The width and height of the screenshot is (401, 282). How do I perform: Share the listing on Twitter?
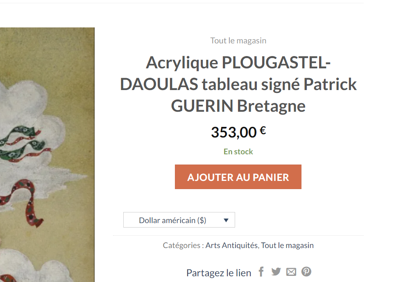coord(276,272)
